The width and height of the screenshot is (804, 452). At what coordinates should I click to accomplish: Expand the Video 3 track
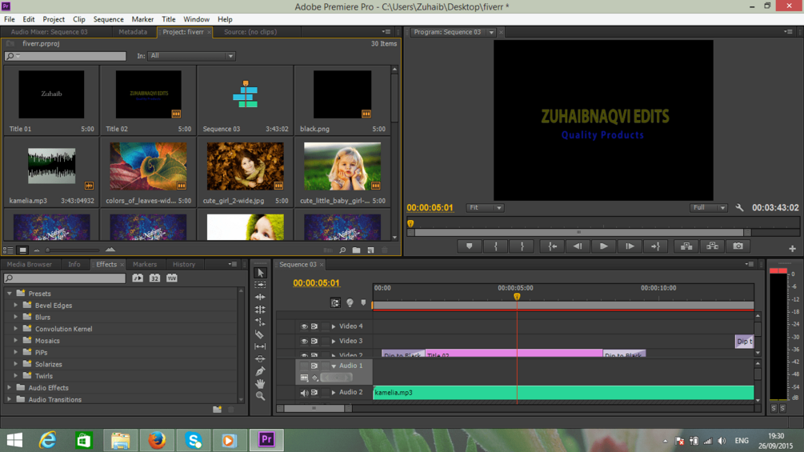[x=334, y=342]
